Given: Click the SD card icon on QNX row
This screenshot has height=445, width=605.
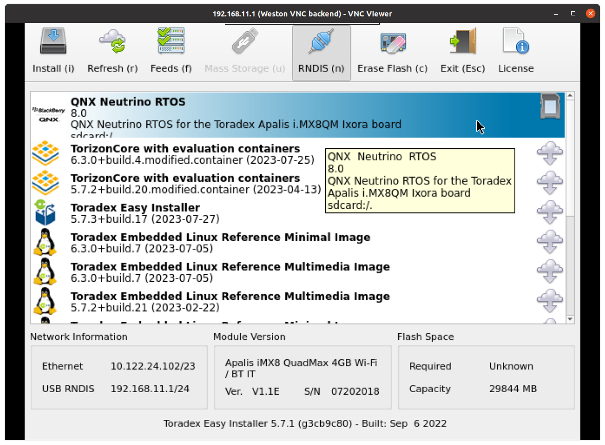Looking at the screenshot, I should click(550, 107).
